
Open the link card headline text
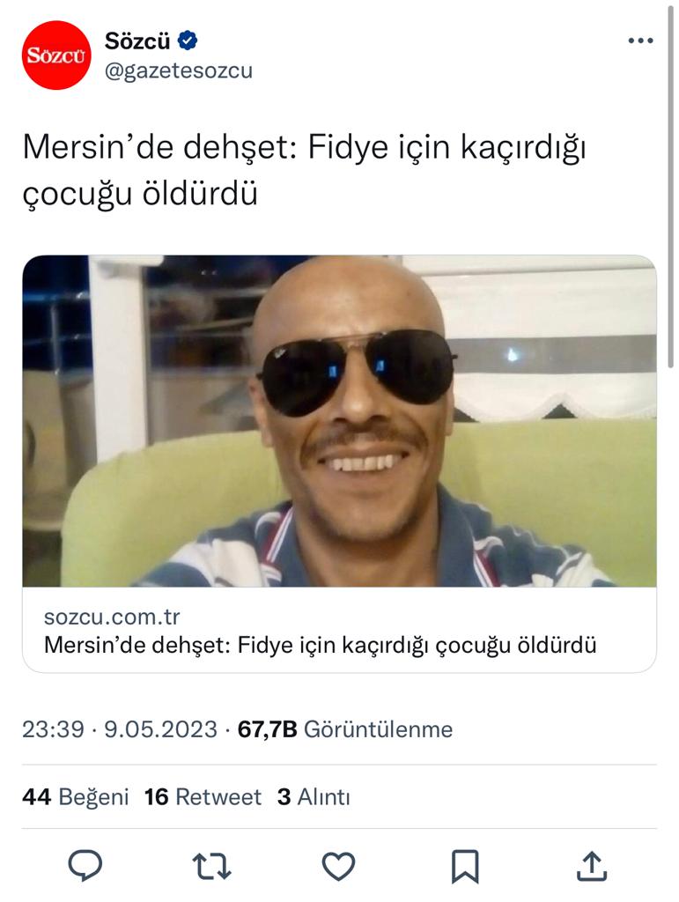pos(321,645)
